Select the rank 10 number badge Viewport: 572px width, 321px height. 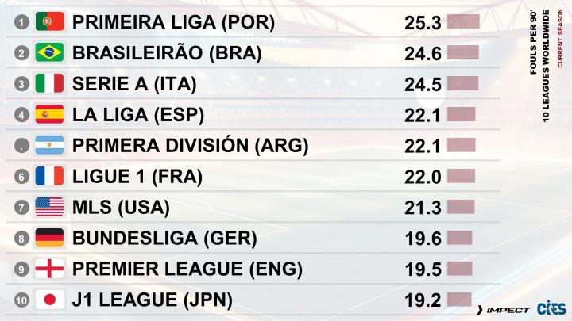click(21, 300)
